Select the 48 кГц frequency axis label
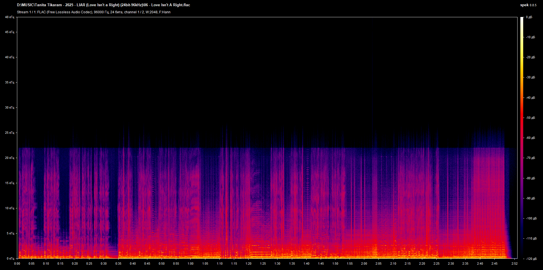The image size is (543, 270). click(9, 17)
